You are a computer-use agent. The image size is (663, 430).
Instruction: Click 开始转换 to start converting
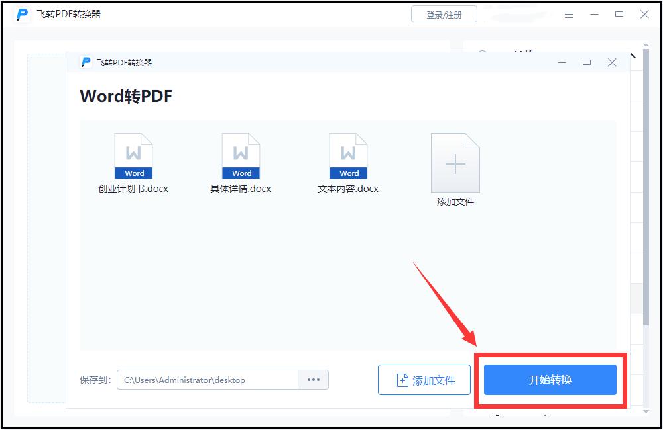pyautogui.click(x=550, y=379)
